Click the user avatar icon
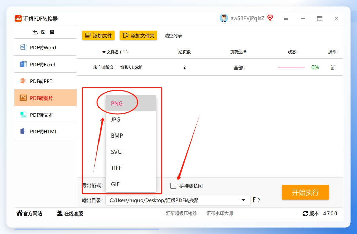The height and width of the screenshot is (234, 357). pos(224,18)
